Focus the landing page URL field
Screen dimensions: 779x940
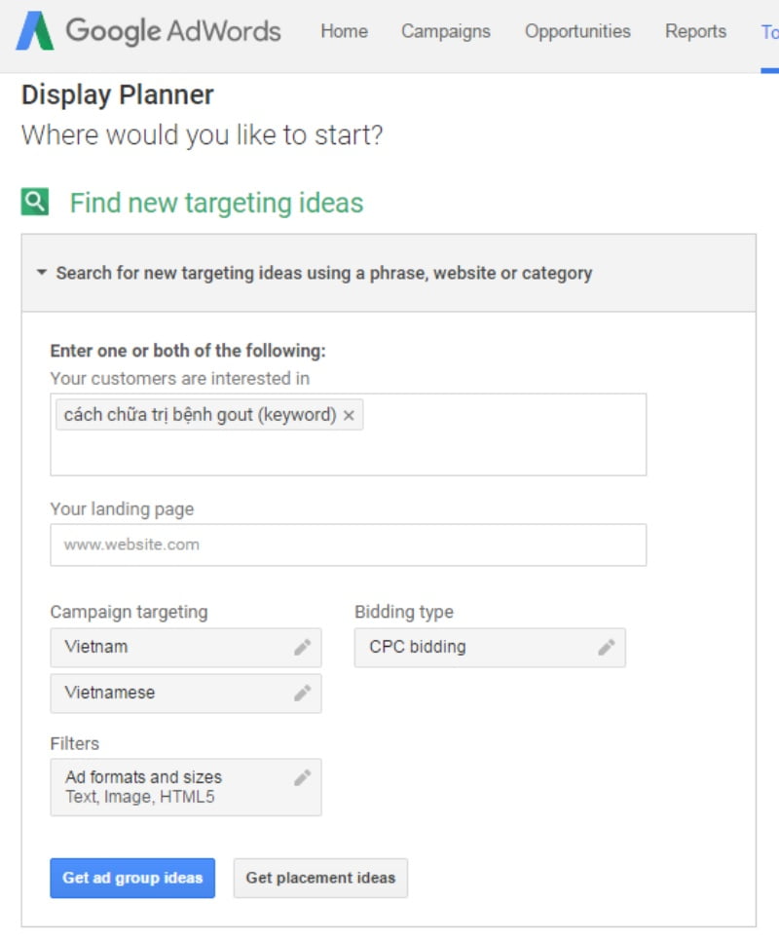[x=348, y=545]
